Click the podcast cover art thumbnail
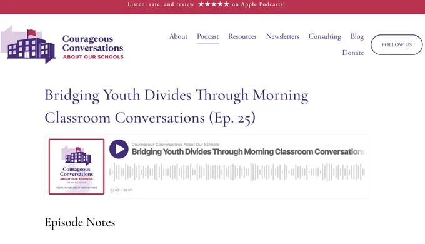The image size is (425, 244). coord(76,166)
